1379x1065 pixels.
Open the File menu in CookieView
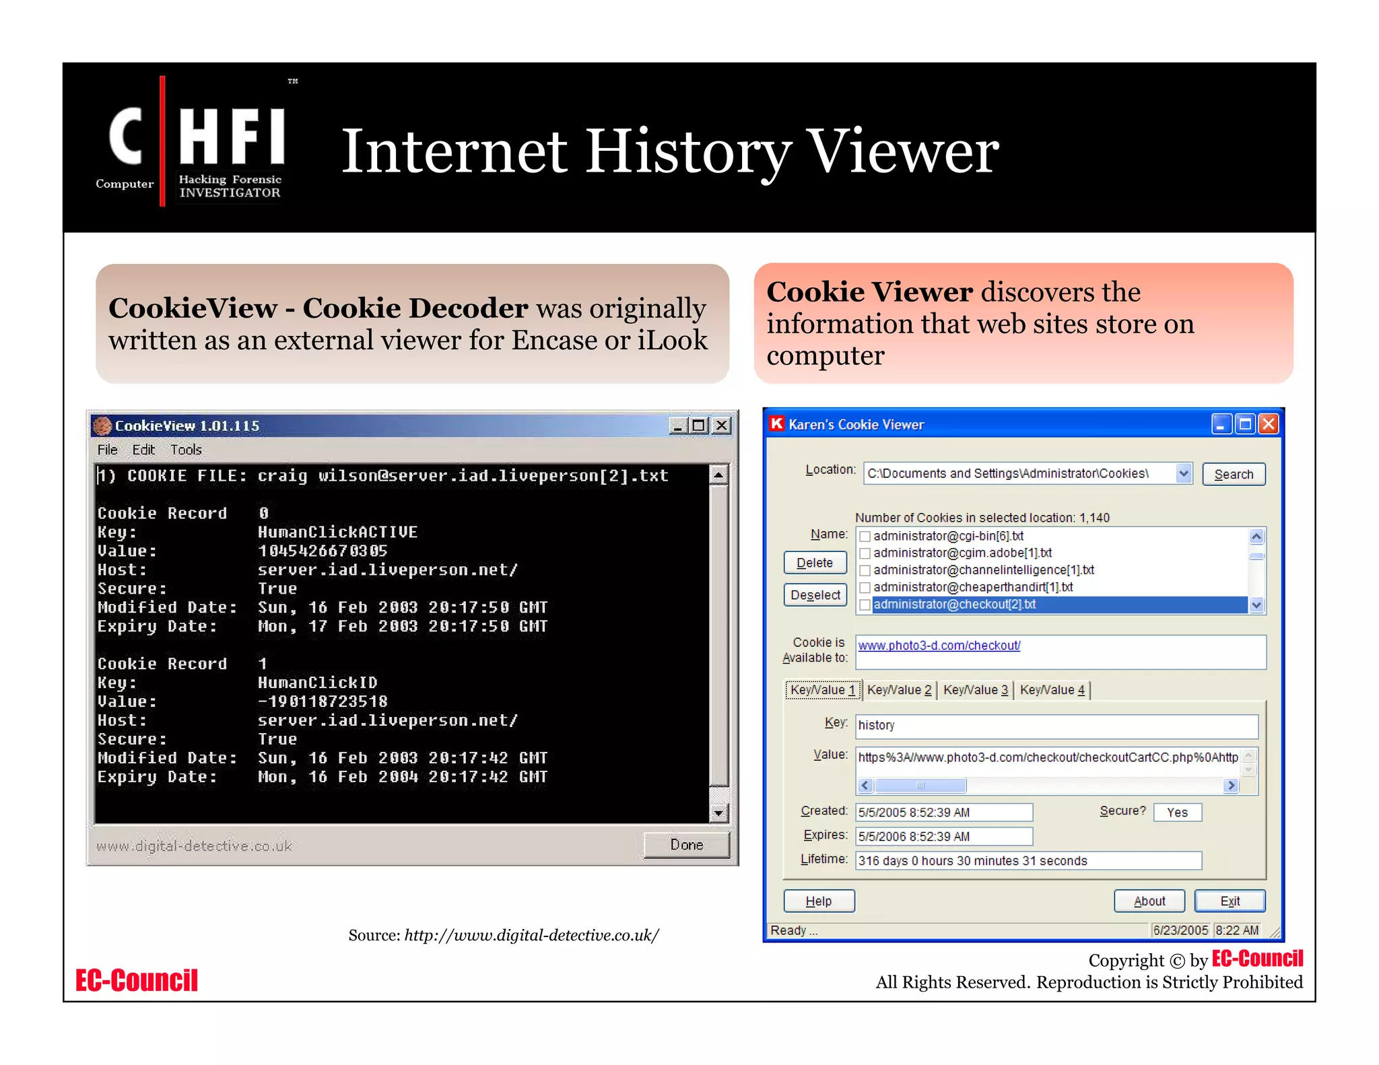click(107, 450)
